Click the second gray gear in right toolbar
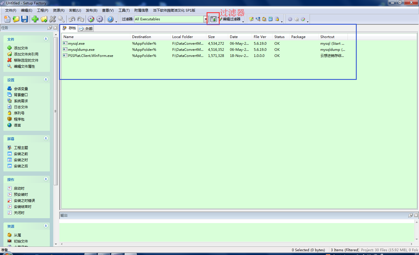Image resolution: width=419 pixels, height=255 pixels. point(297,19)
